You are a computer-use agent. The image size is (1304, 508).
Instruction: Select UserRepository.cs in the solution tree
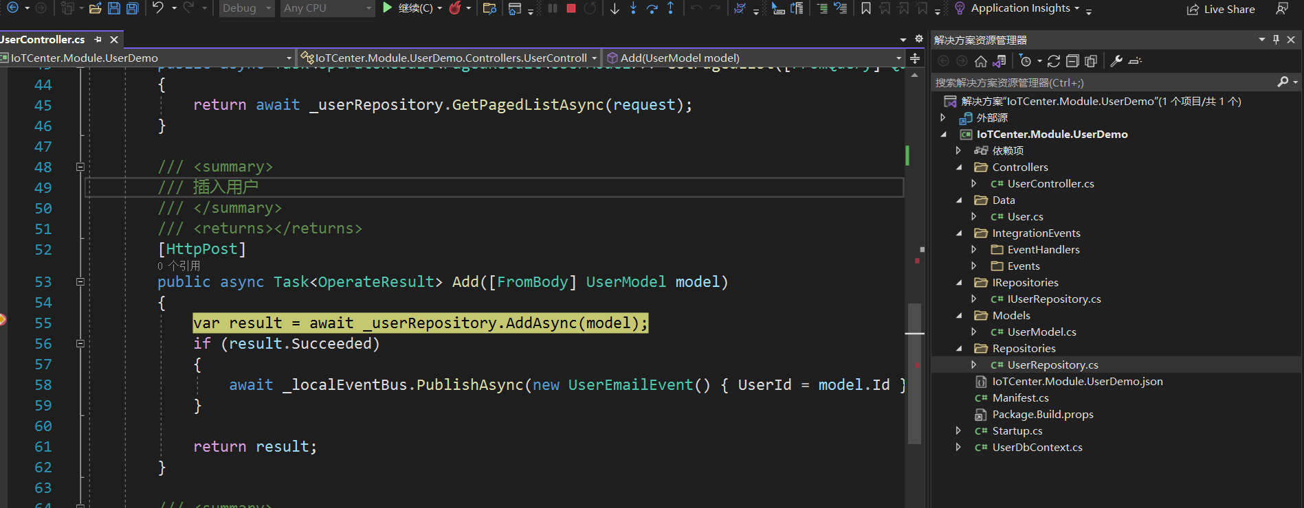click(1052, 365)
